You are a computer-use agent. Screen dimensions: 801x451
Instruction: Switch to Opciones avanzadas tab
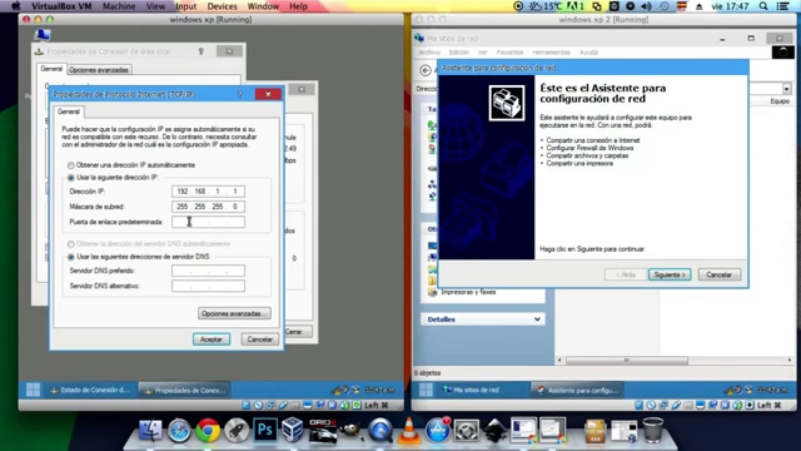point(99,70)
